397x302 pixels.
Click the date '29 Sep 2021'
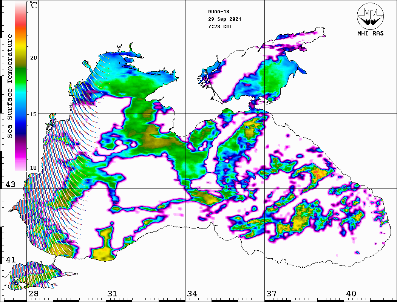click(225, 19)
